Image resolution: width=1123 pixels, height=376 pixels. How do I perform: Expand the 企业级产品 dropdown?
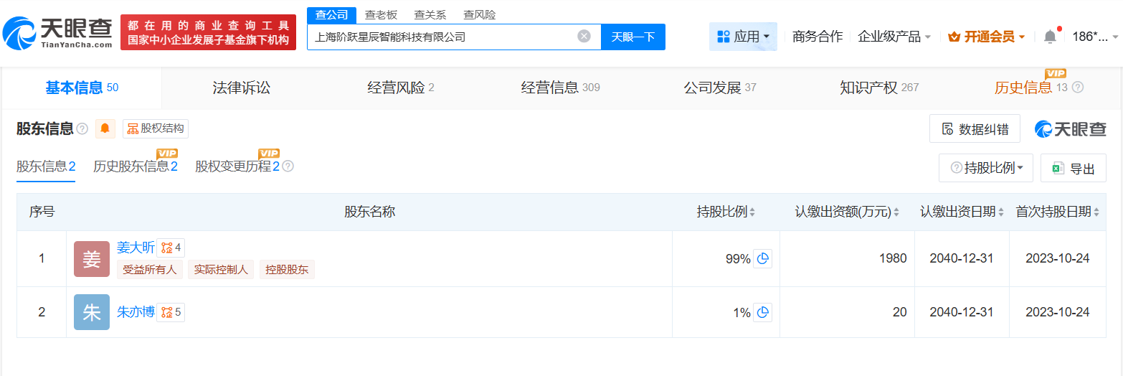894,37
